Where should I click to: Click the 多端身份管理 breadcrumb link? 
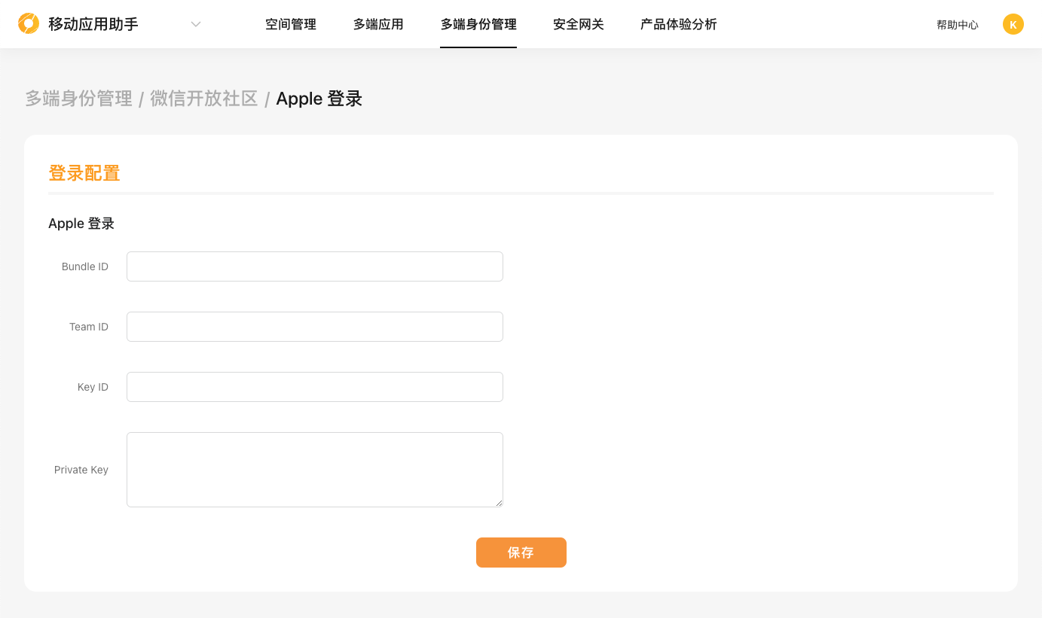tap(79, 99)
